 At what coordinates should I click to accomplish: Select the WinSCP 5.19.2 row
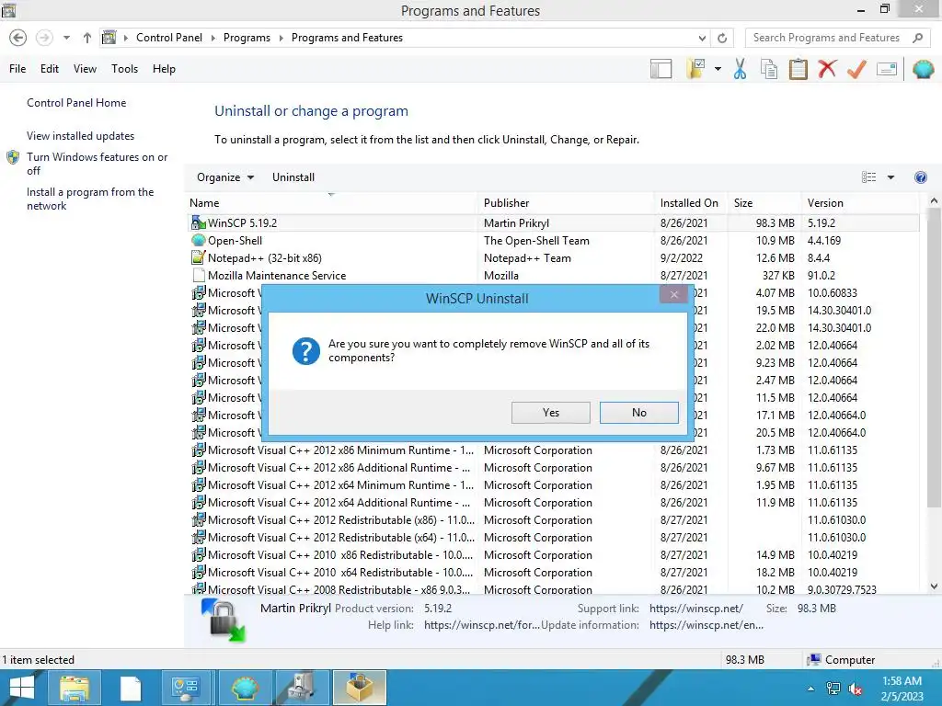[x=553, y=223]
